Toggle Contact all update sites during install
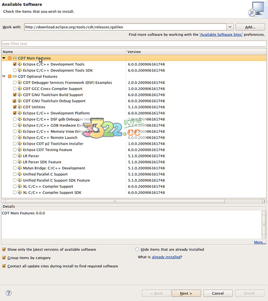This screenshot has height=301, width=268. [x=4, y=266]
